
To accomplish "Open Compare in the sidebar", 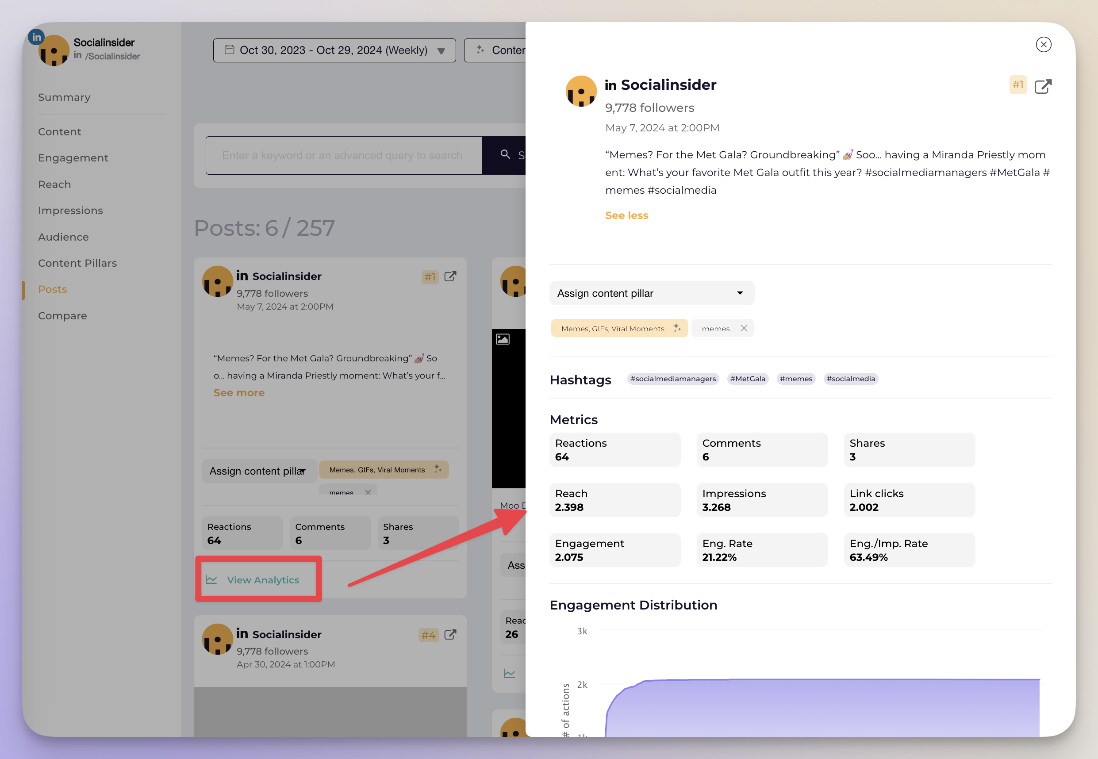I will pos(62,316).
